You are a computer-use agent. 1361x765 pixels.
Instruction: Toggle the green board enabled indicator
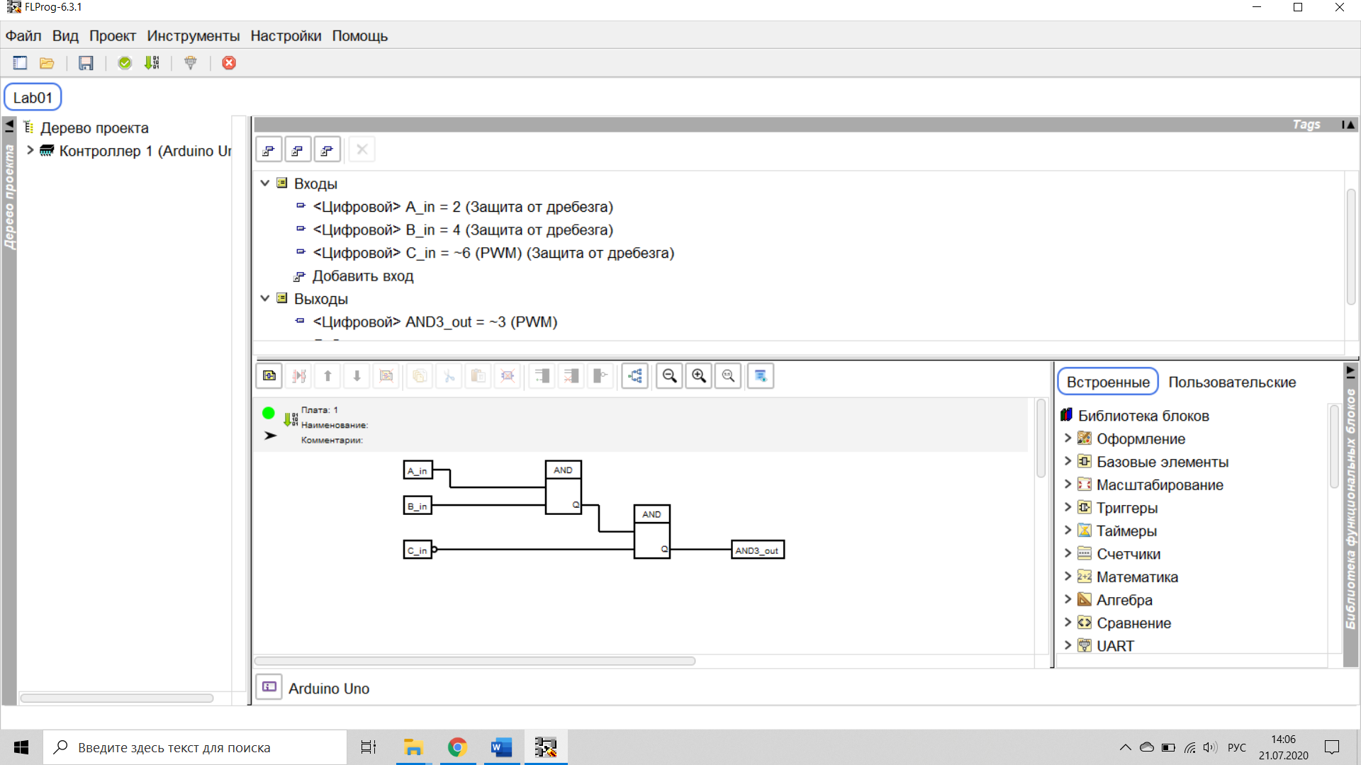click(269, 413)
